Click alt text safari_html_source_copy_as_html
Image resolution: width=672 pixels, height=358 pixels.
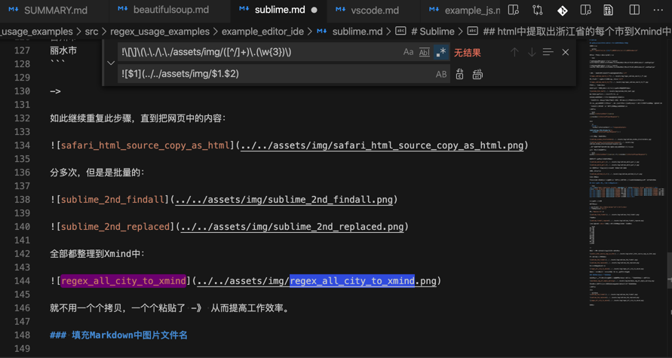click(x=146, y=145)
